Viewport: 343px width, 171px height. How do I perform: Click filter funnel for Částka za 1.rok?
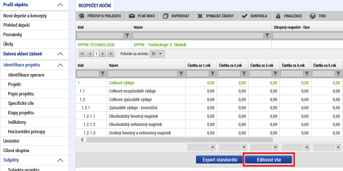pyautogui.click(x=213, y=74)
